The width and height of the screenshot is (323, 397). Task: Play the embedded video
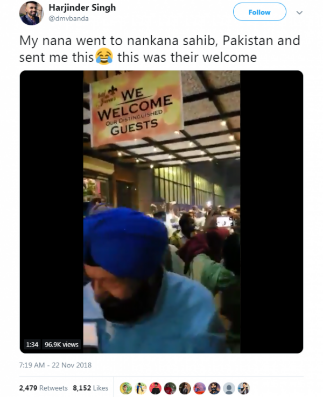pos(161,211)
